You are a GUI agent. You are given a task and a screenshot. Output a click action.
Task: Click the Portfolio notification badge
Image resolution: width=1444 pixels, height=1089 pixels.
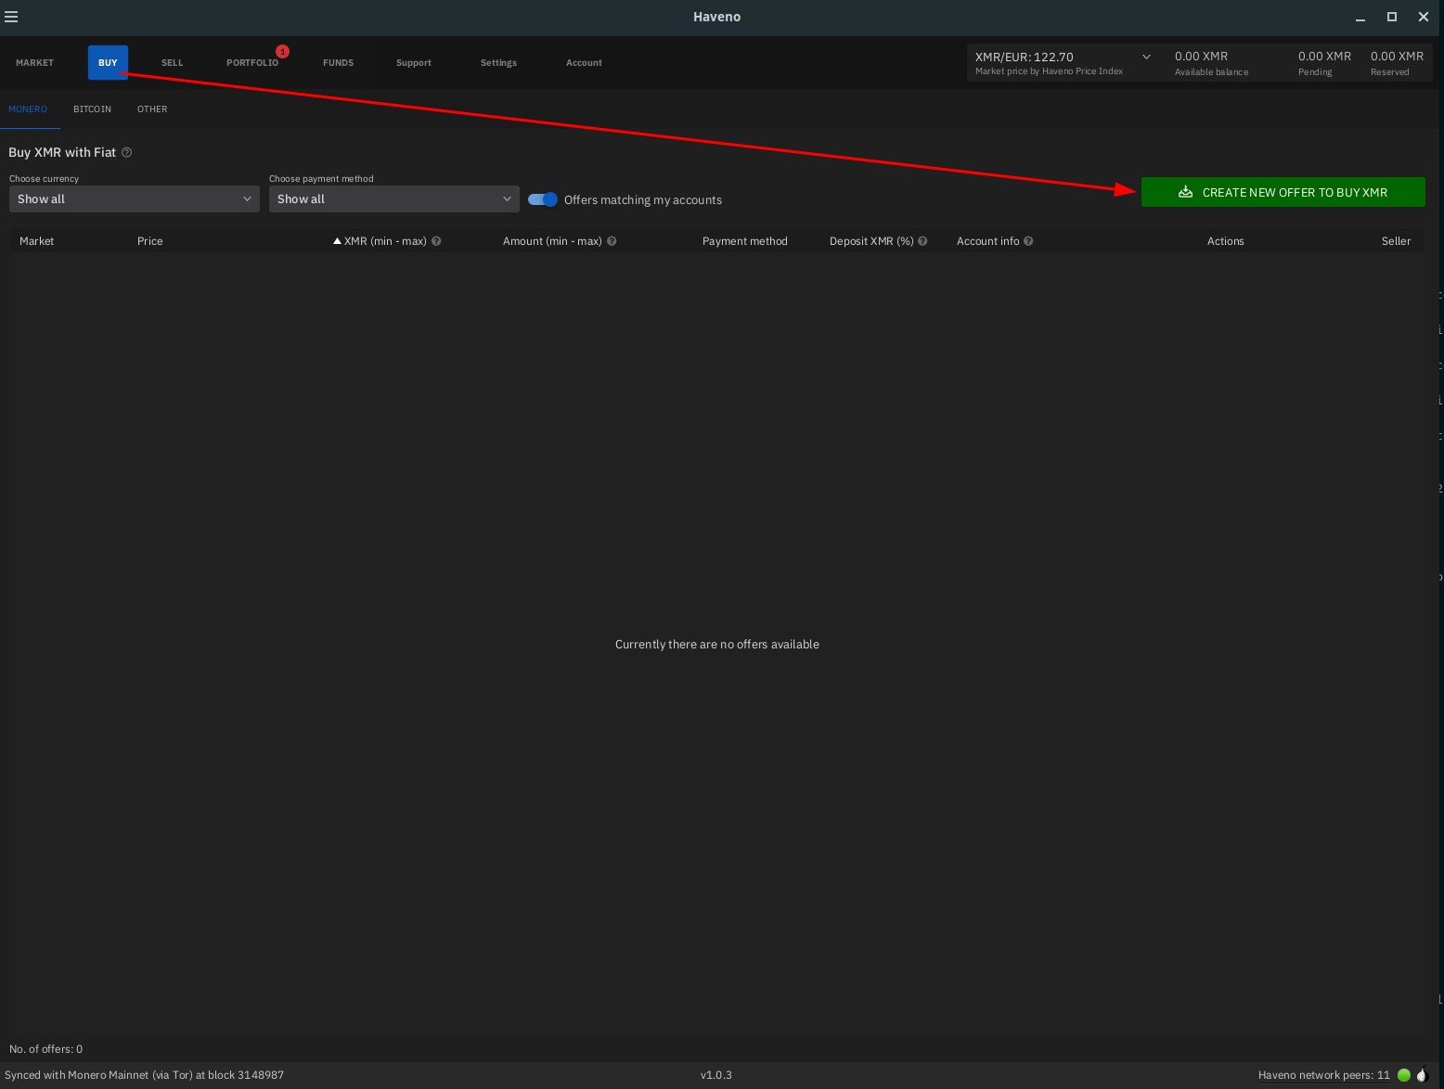282,52
